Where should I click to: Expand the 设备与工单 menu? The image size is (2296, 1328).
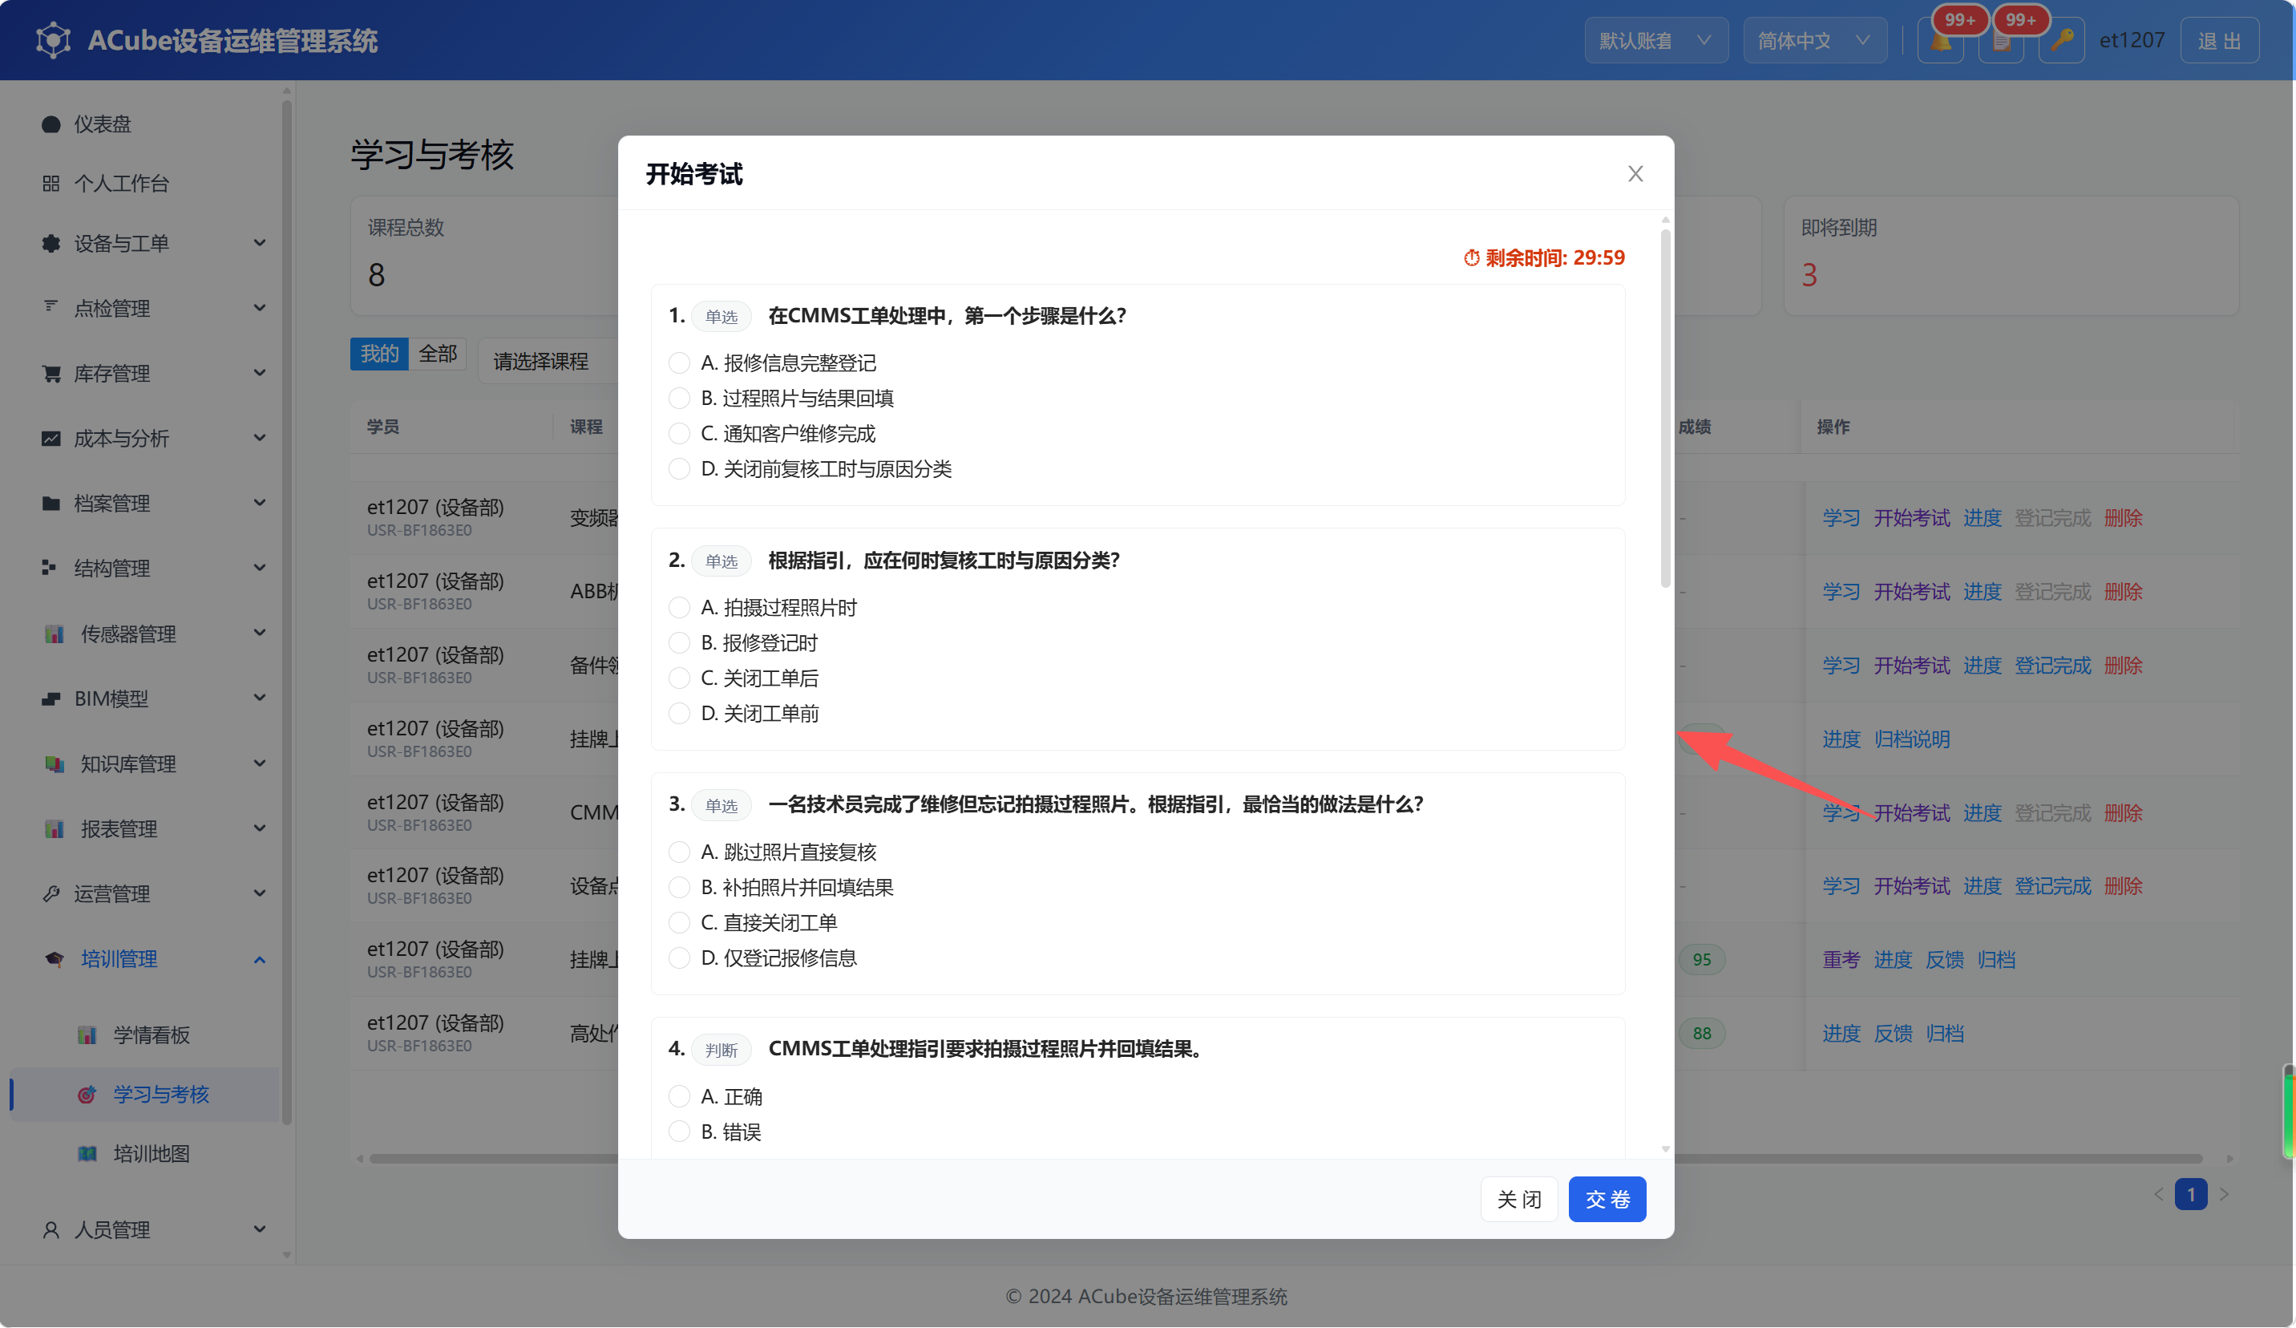pos(260,242)
